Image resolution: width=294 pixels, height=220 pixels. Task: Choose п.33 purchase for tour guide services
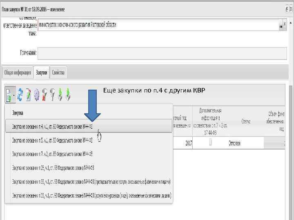(89, 196)
